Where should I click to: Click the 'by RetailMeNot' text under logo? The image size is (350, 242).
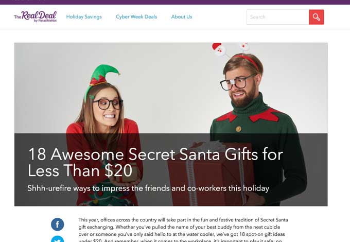(45, 21)
